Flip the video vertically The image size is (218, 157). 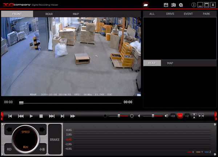[x=194, y=116]
